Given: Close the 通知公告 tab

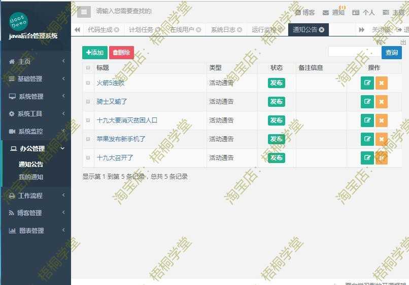Looking at the screenshot, I should point(322,30).
